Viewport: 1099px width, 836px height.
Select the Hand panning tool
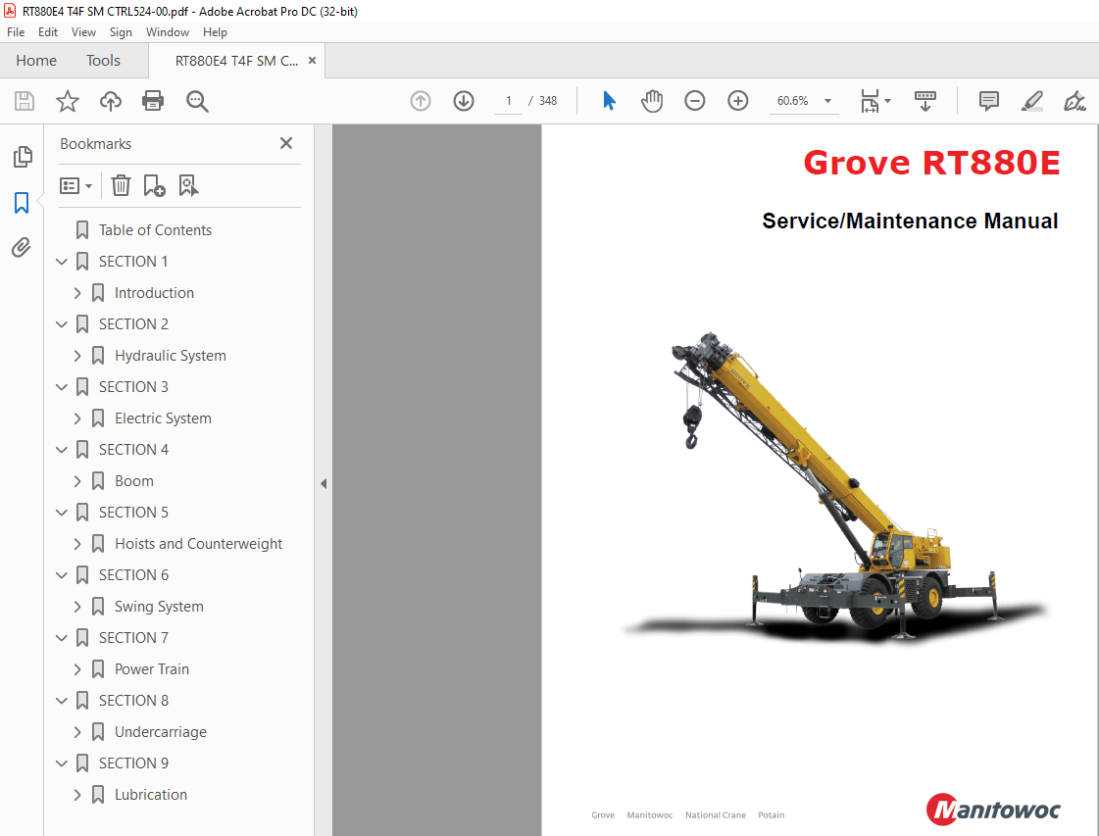651,100
